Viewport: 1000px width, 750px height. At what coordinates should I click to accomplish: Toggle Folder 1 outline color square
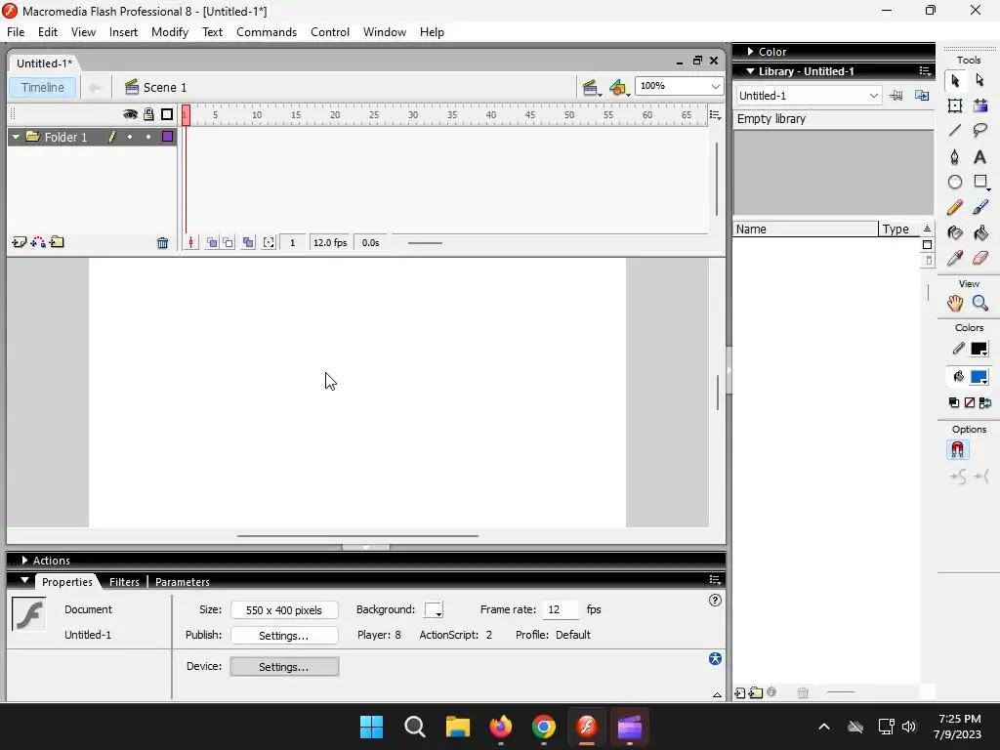(x=168, y=137)
